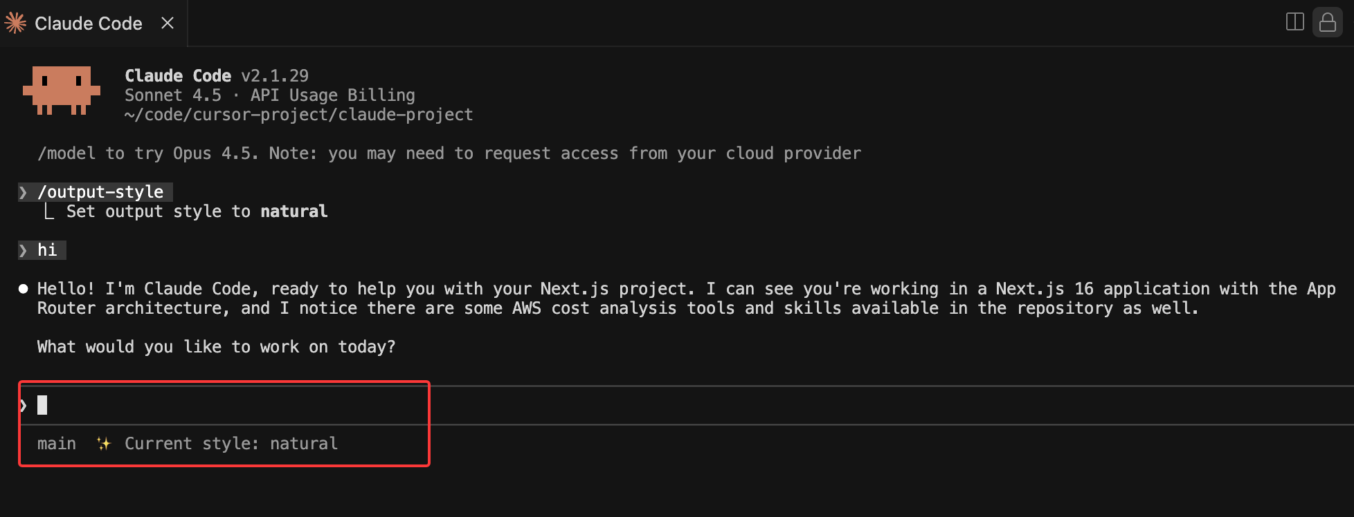Select the /output-style command entry
This screenshot has height=517, width=1354.
click(x=100, y=191)
